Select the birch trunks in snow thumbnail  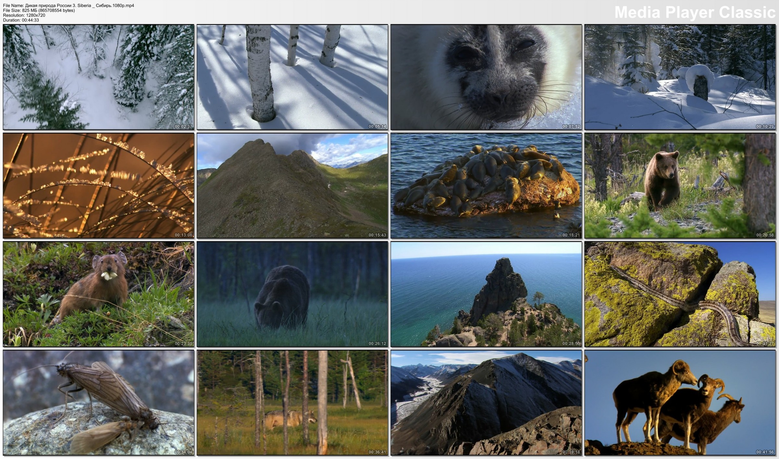(292, 77)
